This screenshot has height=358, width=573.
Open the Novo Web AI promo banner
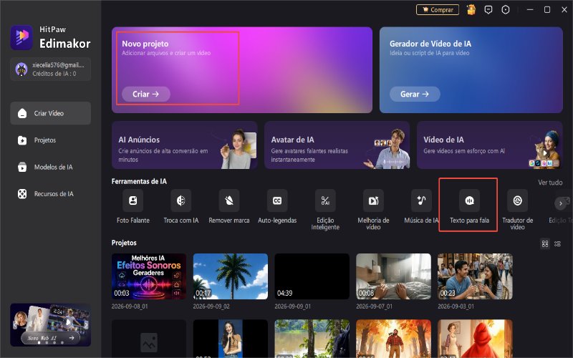tap(50, 325)
